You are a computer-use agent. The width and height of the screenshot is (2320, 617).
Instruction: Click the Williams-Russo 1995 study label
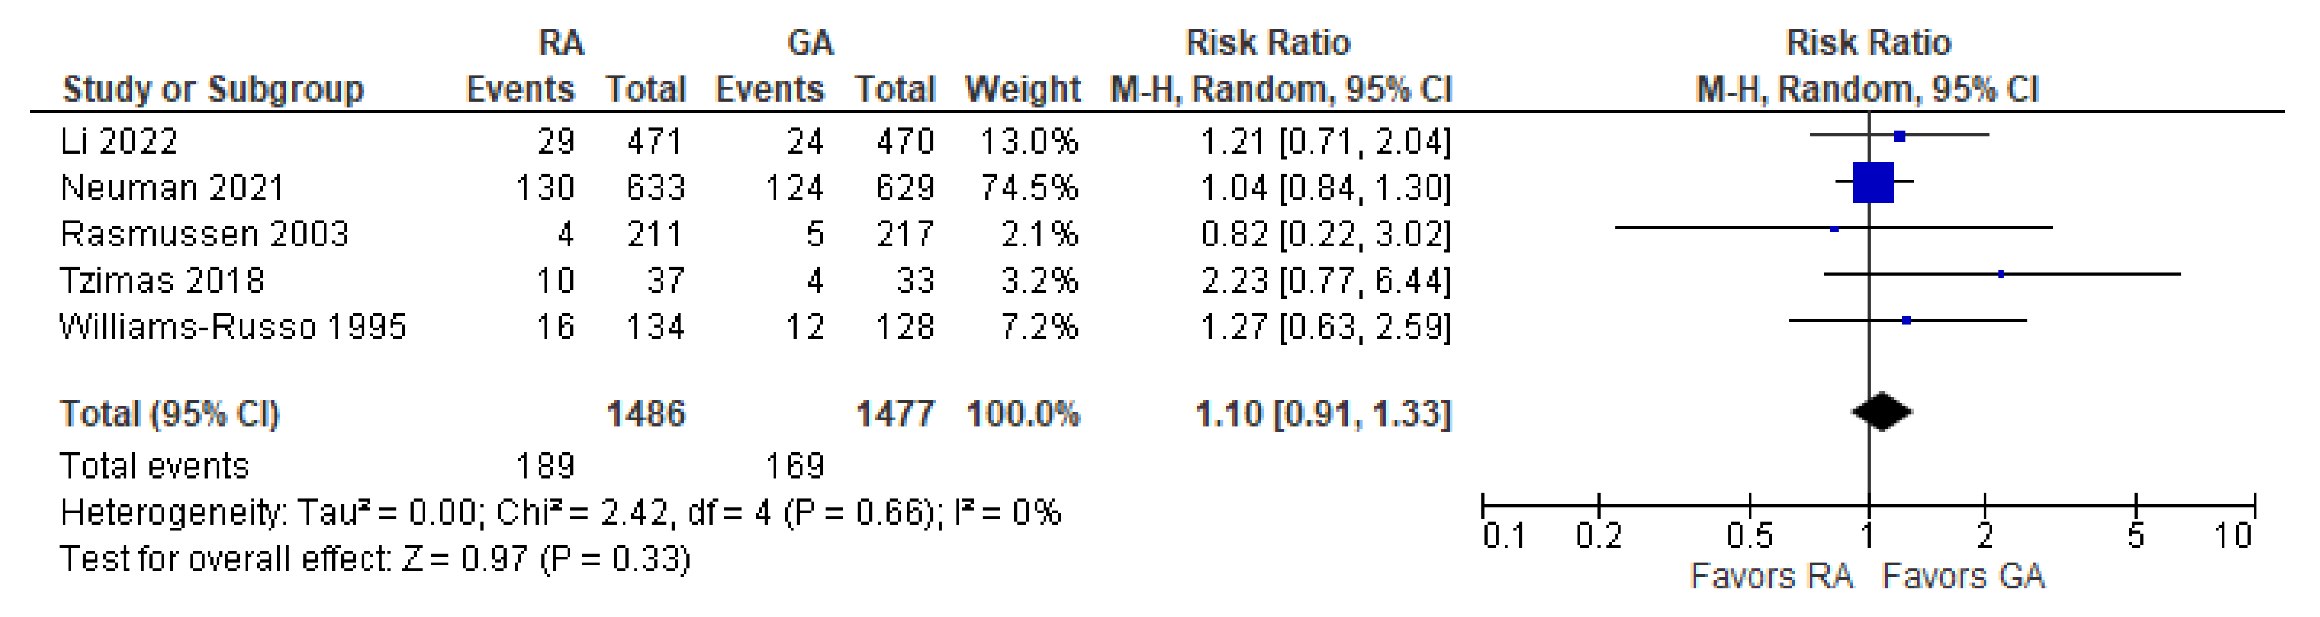233,327
